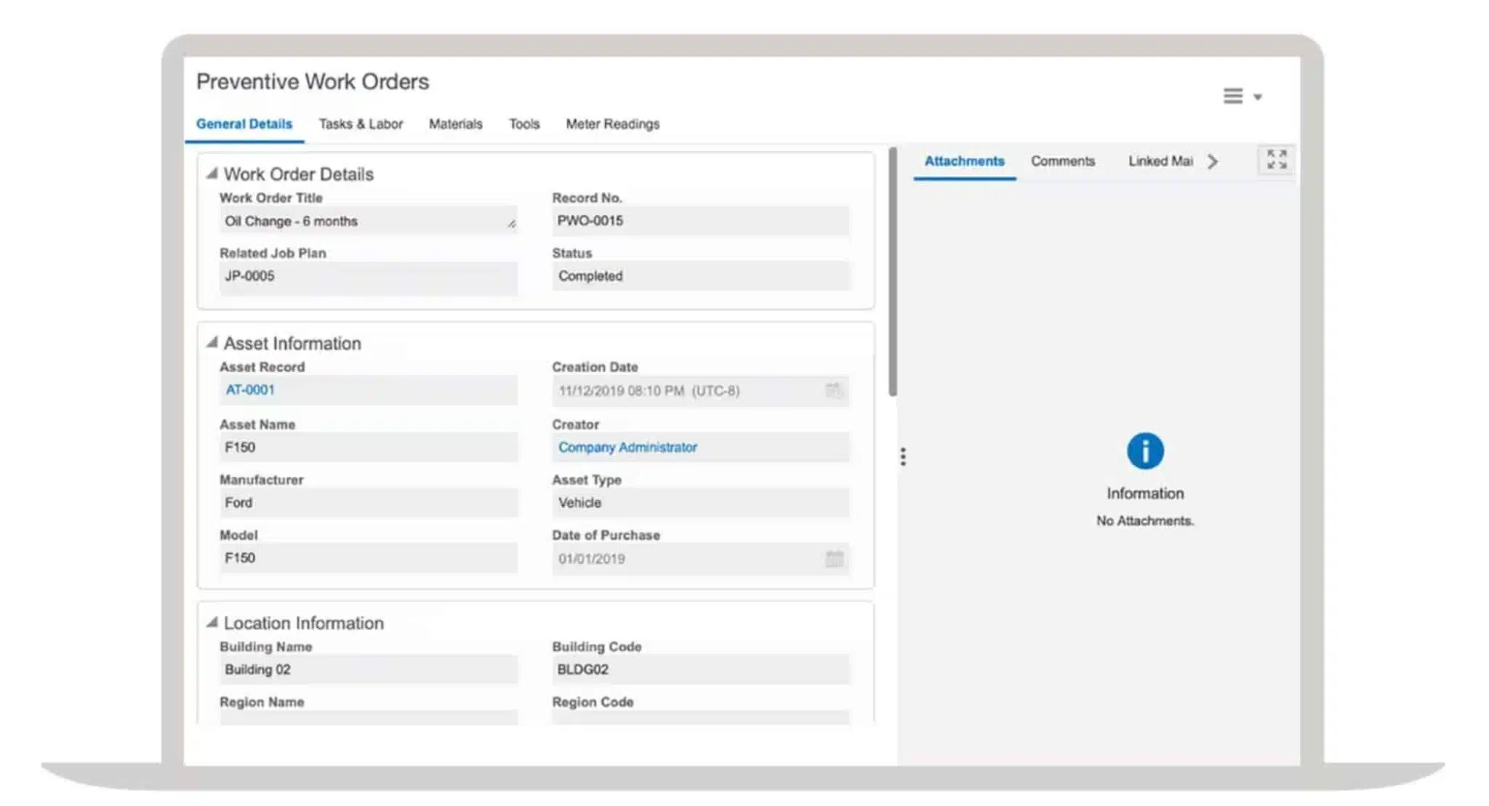The image size is (1489, 806).
Task: Expand the side panel to full screen
Action: (1276, 160)
